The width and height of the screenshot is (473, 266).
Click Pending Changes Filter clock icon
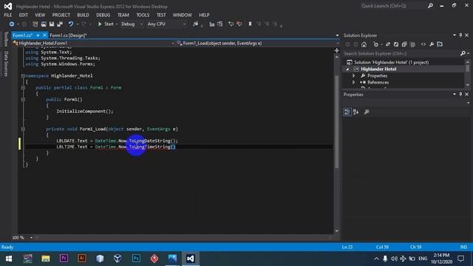click(x=375, y=44)
